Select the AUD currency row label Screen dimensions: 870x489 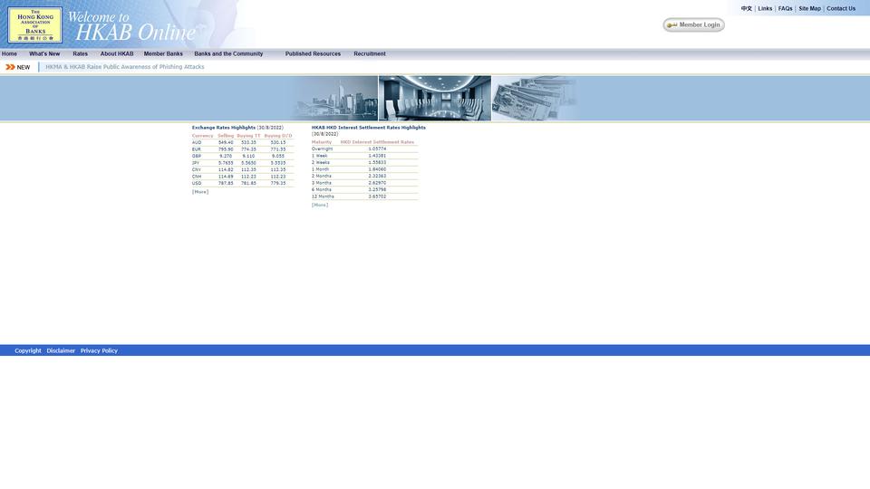click(x=197, y=142)
